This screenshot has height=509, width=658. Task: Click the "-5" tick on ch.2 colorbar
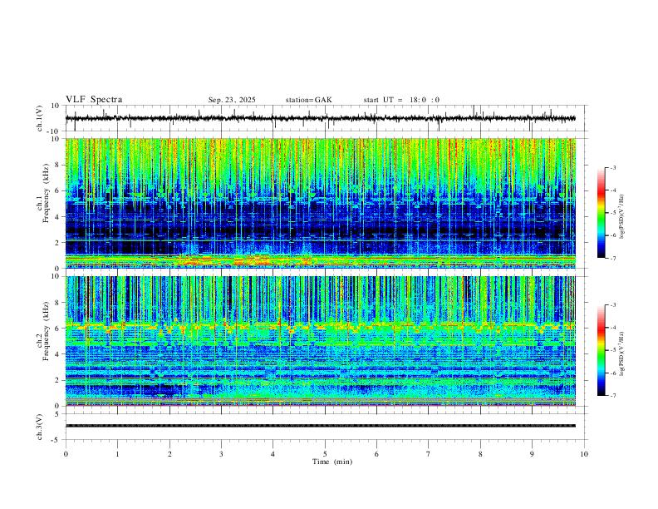click(612, 350)
